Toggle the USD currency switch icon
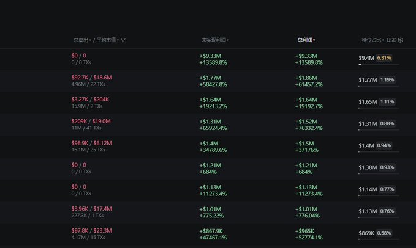Image resolution: width=416 pixels, height=248 pixels. coord(401,40)
